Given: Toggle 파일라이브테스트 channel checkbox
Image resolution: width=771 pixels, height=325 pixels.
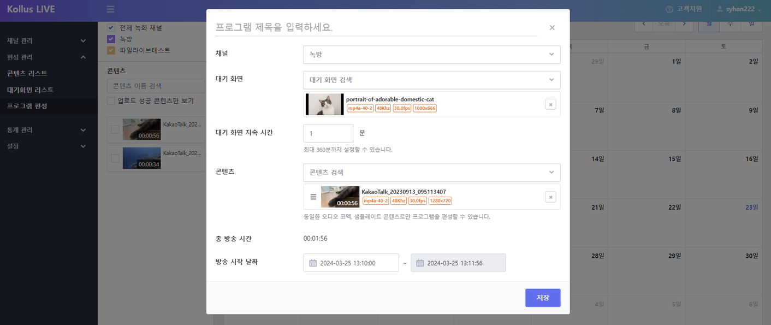Looking at the screenshot, I should (111, 50).
